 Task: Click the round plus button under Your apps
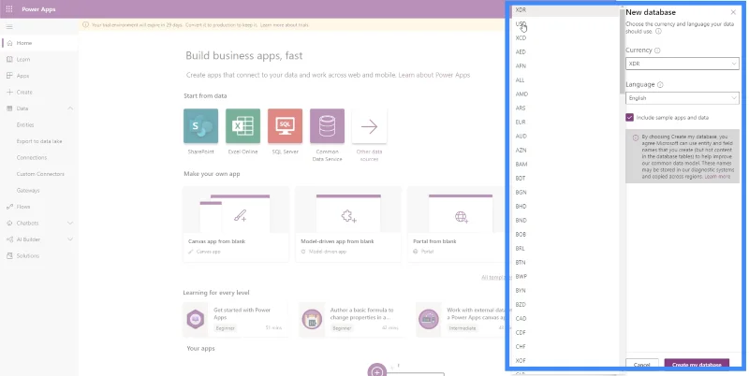click(x=377, y=370)
